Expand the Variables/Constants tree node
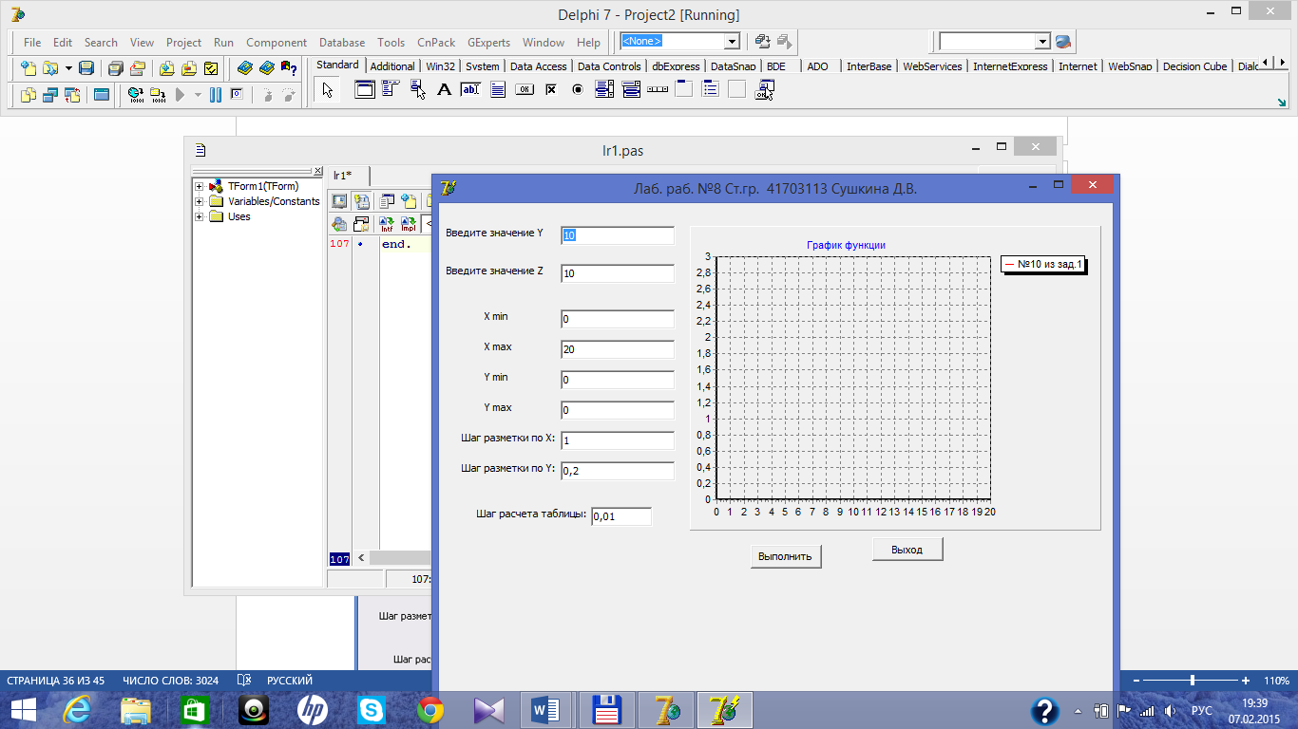The width and height of the screenshot is (1298, 729). click(199, 202)
